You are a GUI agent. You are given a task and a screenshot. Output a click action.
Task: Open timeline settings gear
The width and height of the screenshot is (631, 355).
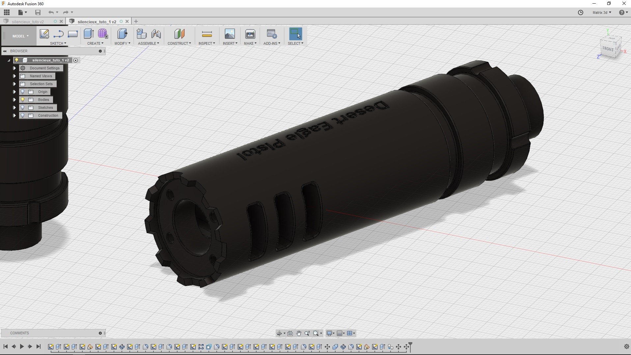click(626, 346)
